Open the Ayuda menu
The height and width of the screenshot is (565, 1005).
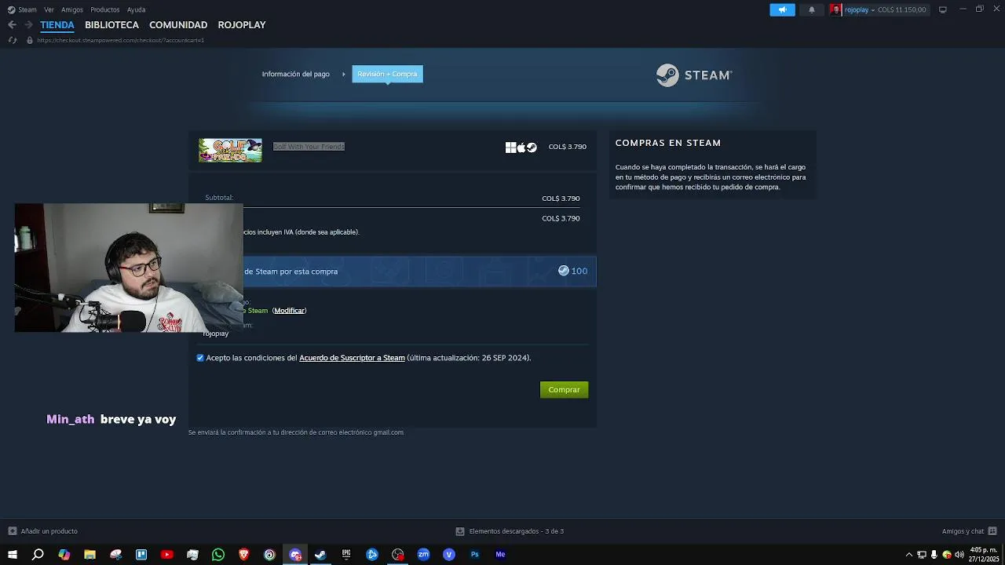click(136, 9)
